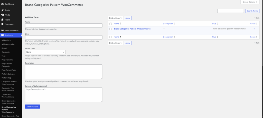
Task: Sort by Name using header arrows
Action: (120, 24)
